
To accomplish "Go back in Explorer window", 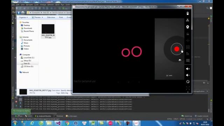I will [19, 13].
